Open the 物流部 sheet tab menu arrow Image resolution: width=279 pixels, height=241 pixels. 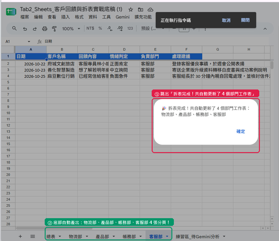(x=87, y=236)
